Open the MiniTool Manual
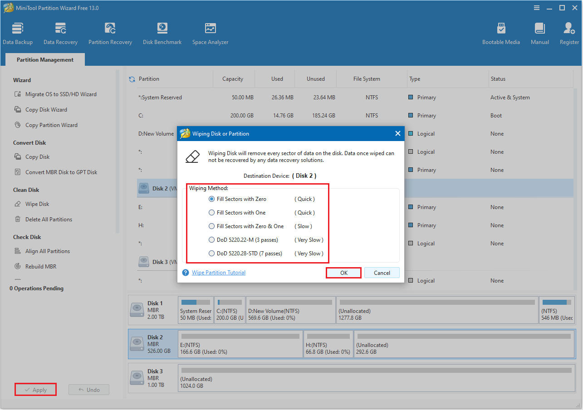Viewport: 583px width, 410px height. tap(539, 33)
